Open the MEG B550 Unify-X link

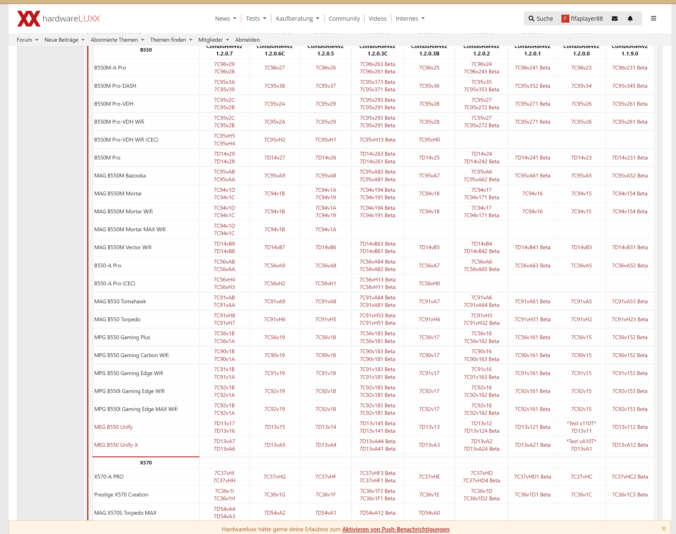click(x=116, y=445)
